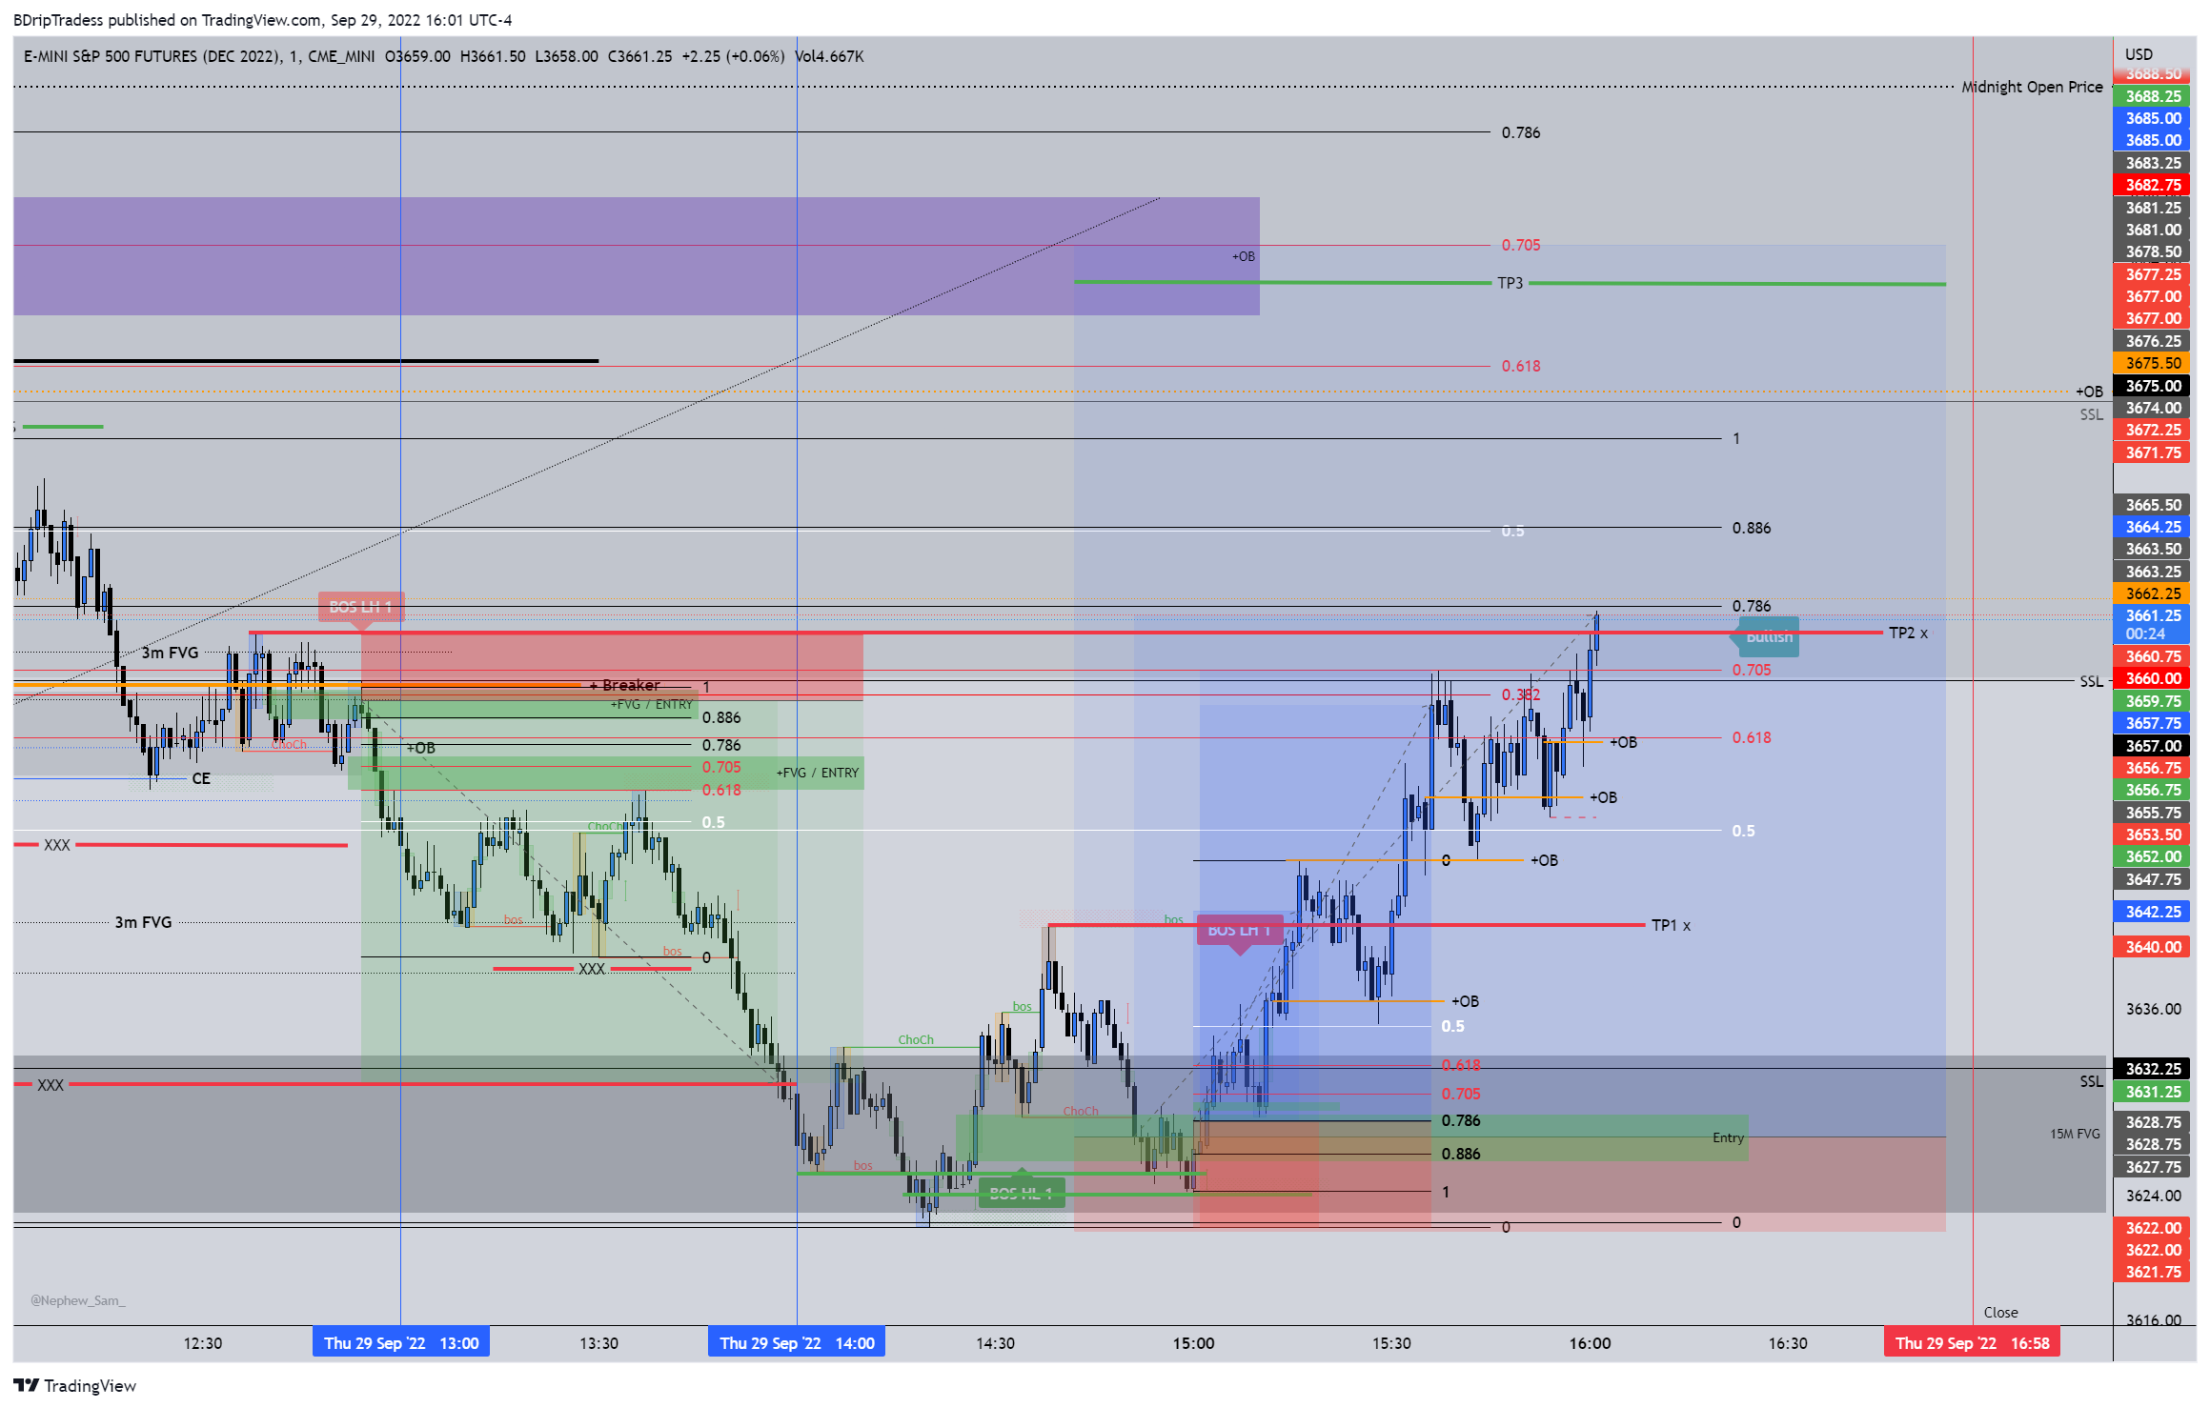This screenshot has height=1408, width=2210.
Task: Click the TradingView logo at bottom left
Action: coord(74,1385)
